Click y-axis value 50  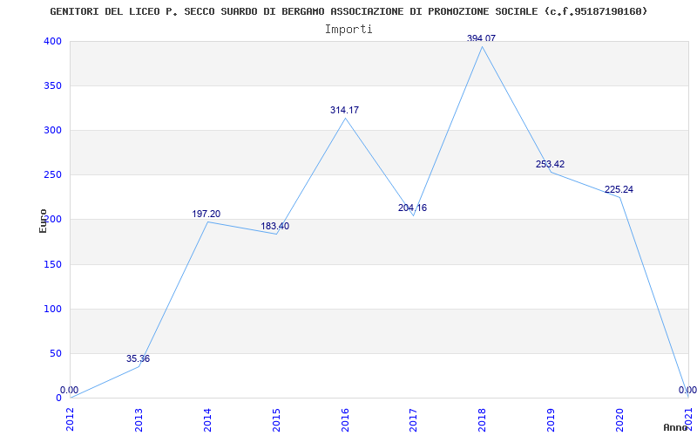tap(55, 354)
